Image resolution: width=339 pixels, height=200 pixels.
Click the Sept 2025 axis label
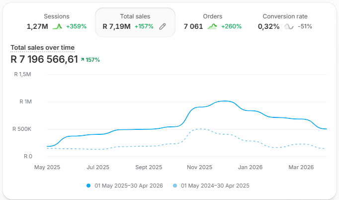point(149,167)
